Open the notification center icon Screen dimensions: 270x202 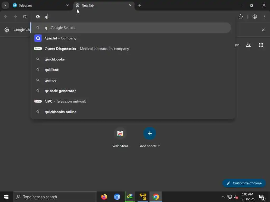(x=262, y=197)
